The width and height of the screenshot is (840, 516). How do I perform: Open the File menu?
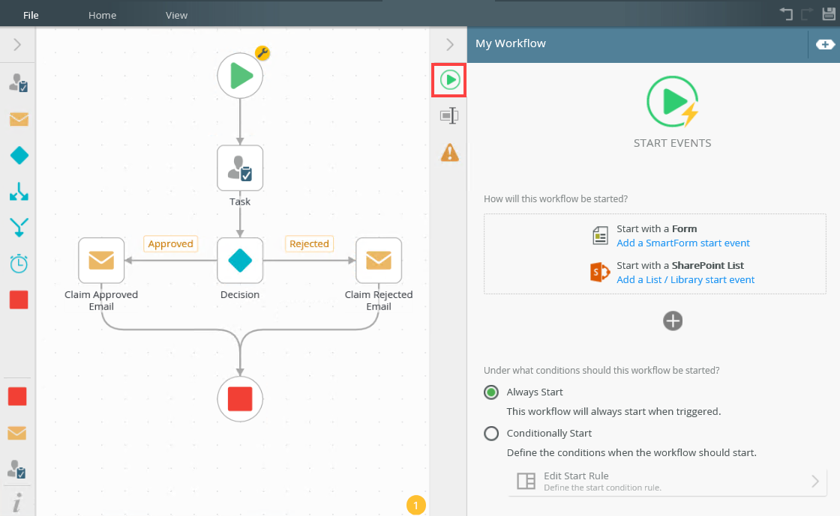click(31, 15)
